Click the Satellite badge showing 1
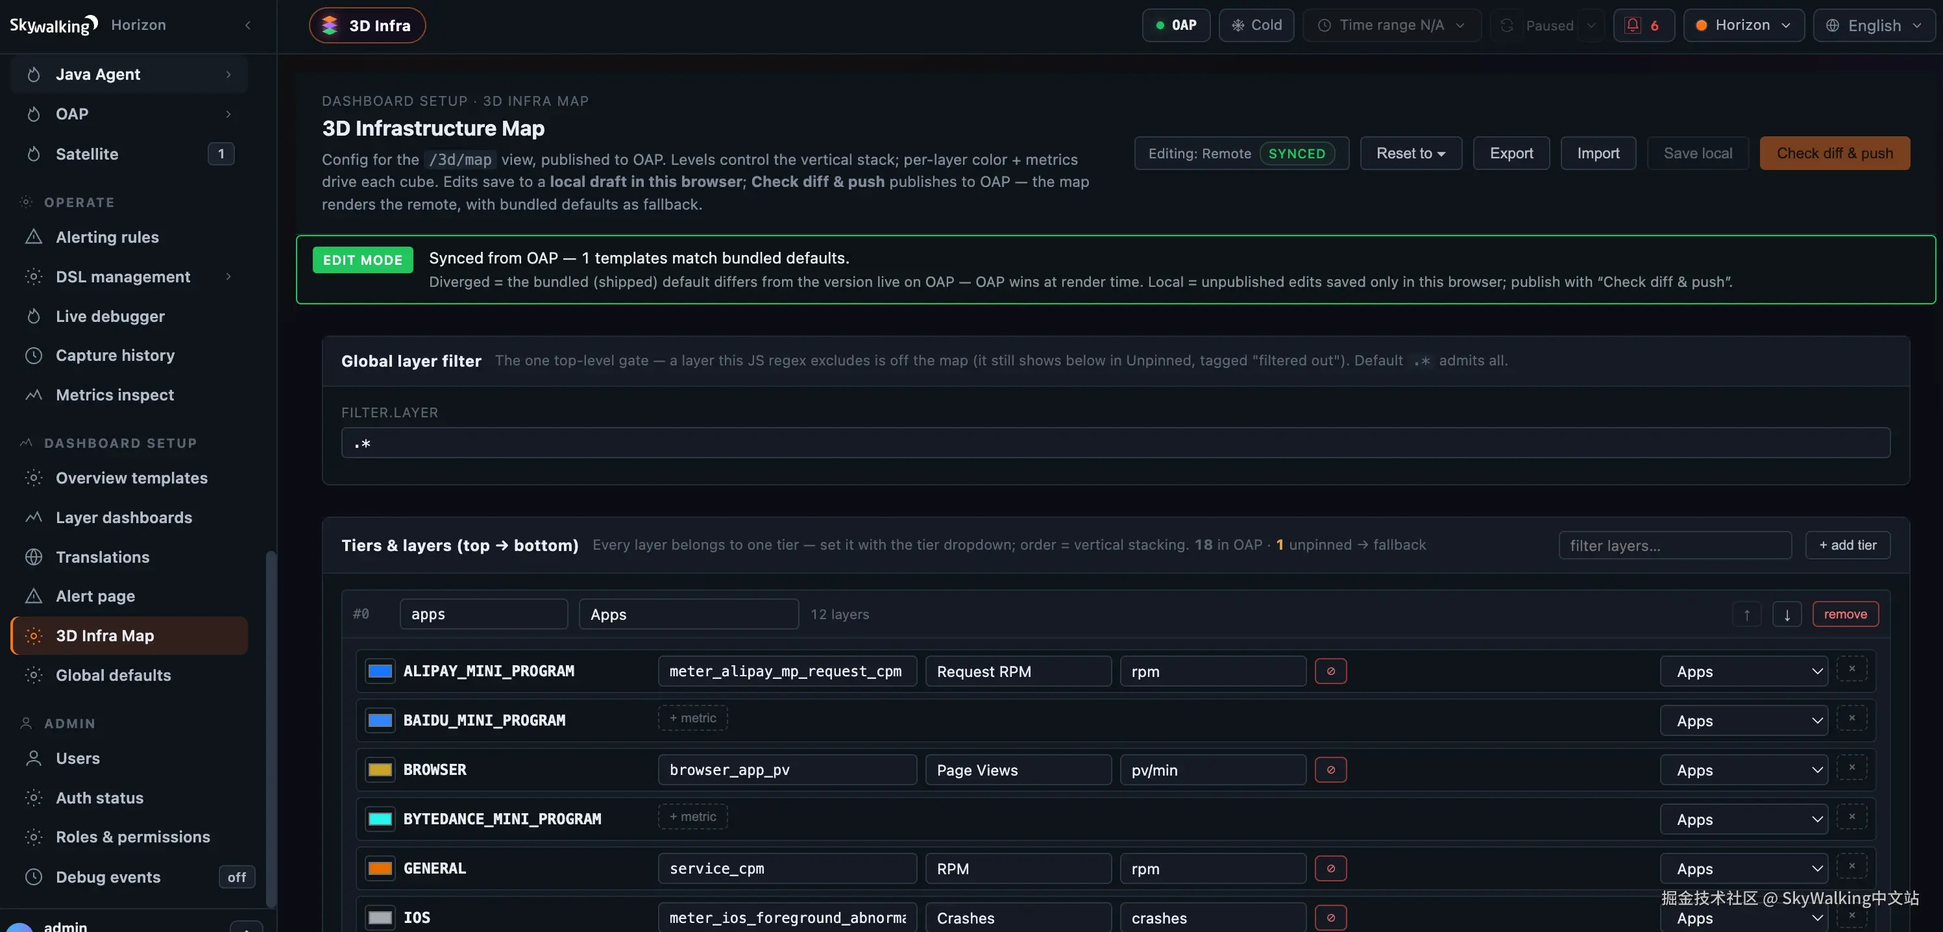The height and width of the screenshot is (932, 1943). (221, 154)
